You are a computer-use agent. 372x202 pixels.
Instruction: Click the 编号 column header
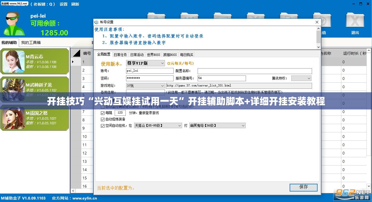pyautogui.click(x=87, y=53)
